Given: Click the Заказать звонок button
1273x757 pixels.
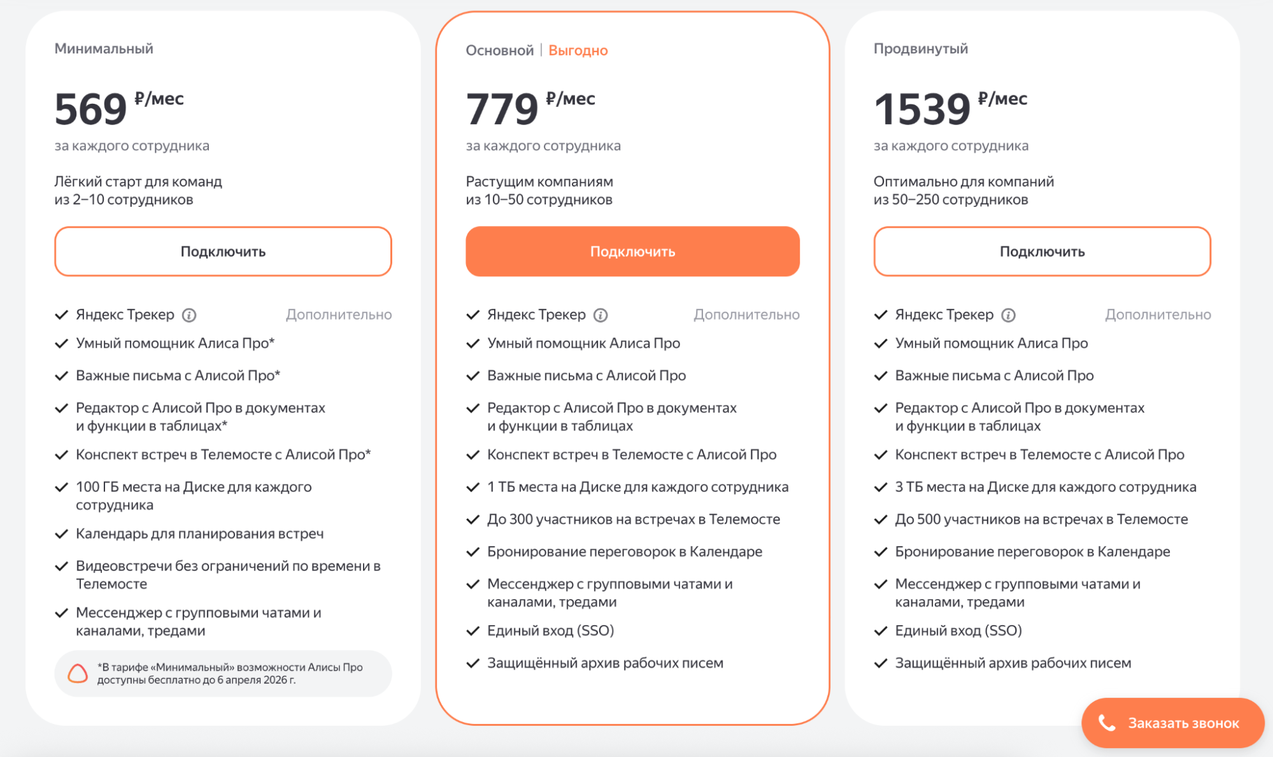Looking at the screenshot, I should click(1172, 723).
